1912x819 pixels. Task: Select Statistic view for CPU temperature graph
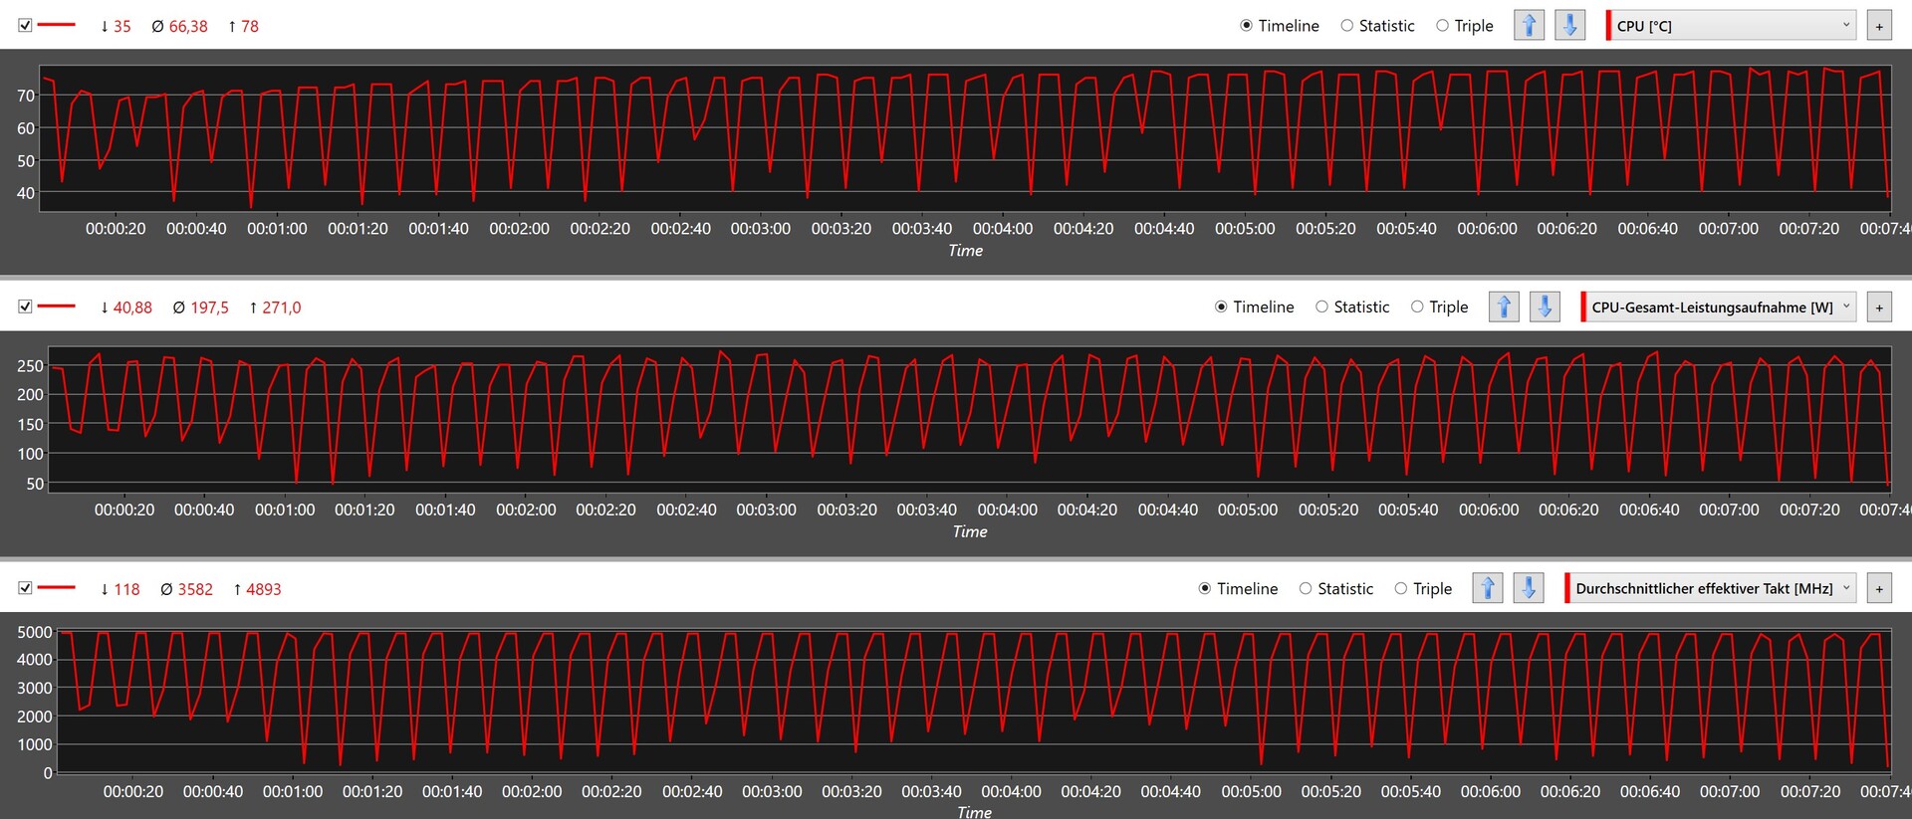click(x=1377, y=26)
